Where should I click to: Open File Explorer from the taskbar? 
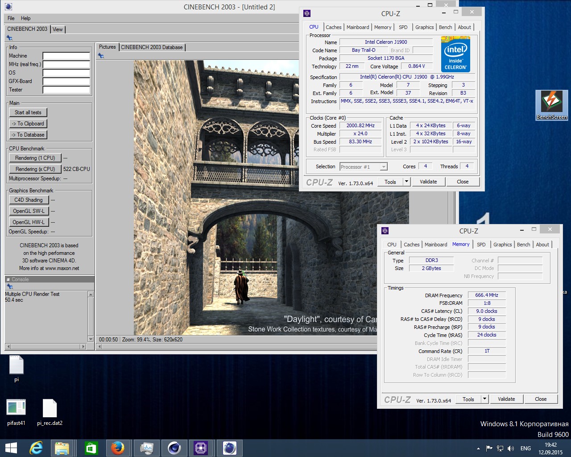pos(62,448)
